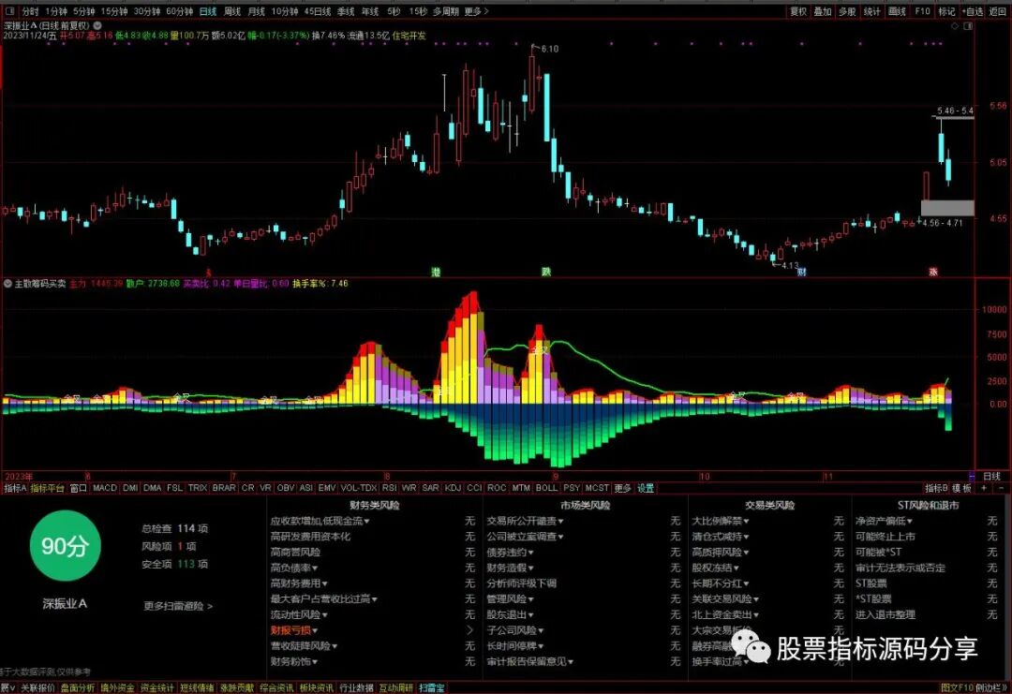Click 复权 button in top toolbar
Screen dimensions: 1012x694
[798, 11]
